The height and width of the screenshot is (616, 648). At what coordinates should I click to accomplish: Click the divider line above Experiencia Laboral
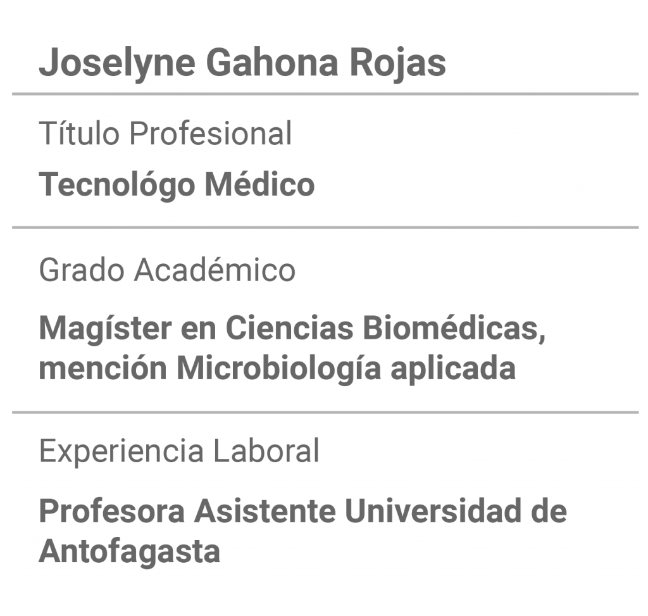[x=325, y=412]
